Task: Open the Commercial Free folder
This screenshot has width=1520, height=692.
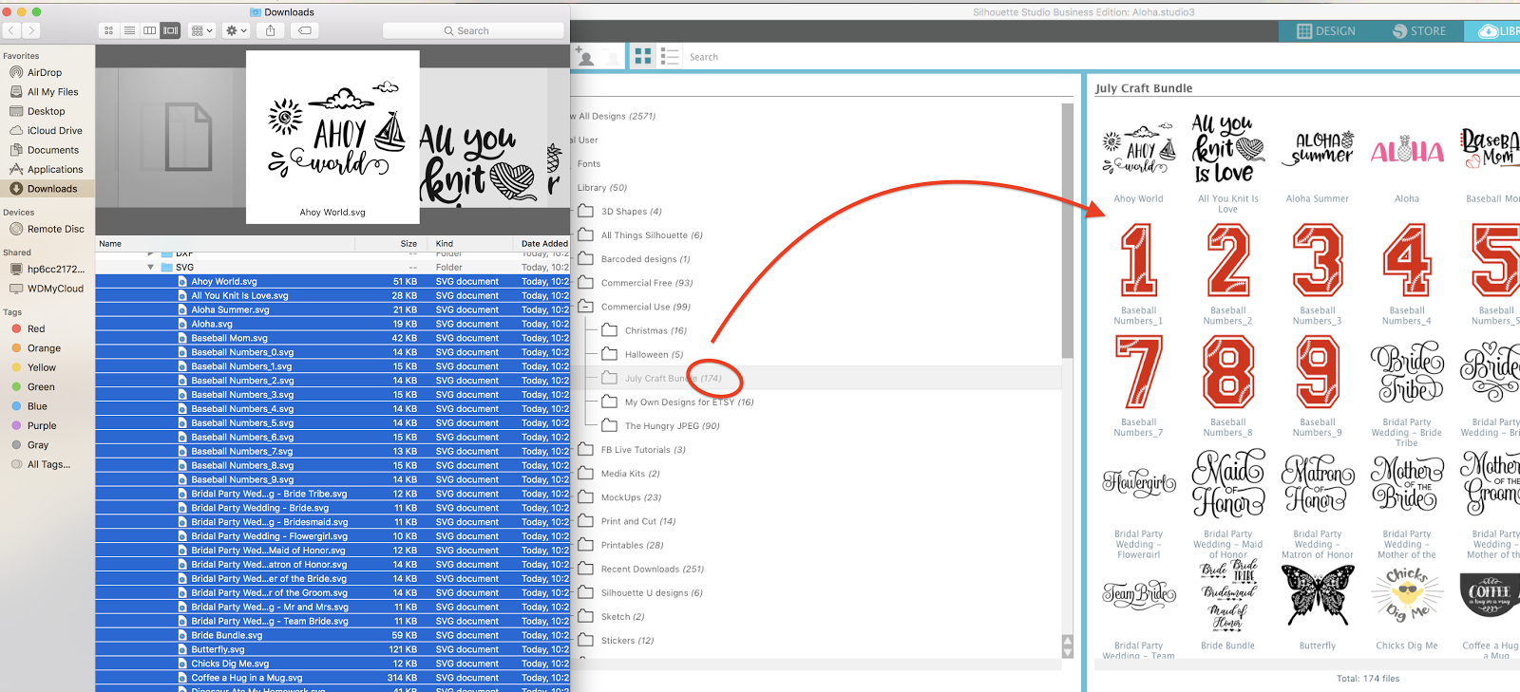Action: tap(636, 283)
